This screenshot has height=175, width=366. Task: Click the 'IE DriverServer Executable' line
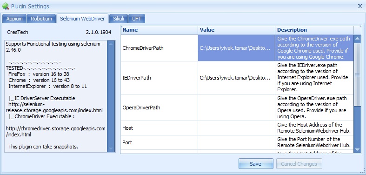42,98
